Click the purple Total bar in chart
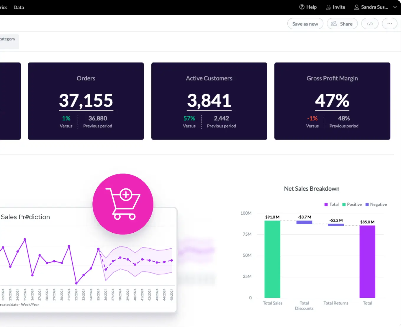 (367, 261)
